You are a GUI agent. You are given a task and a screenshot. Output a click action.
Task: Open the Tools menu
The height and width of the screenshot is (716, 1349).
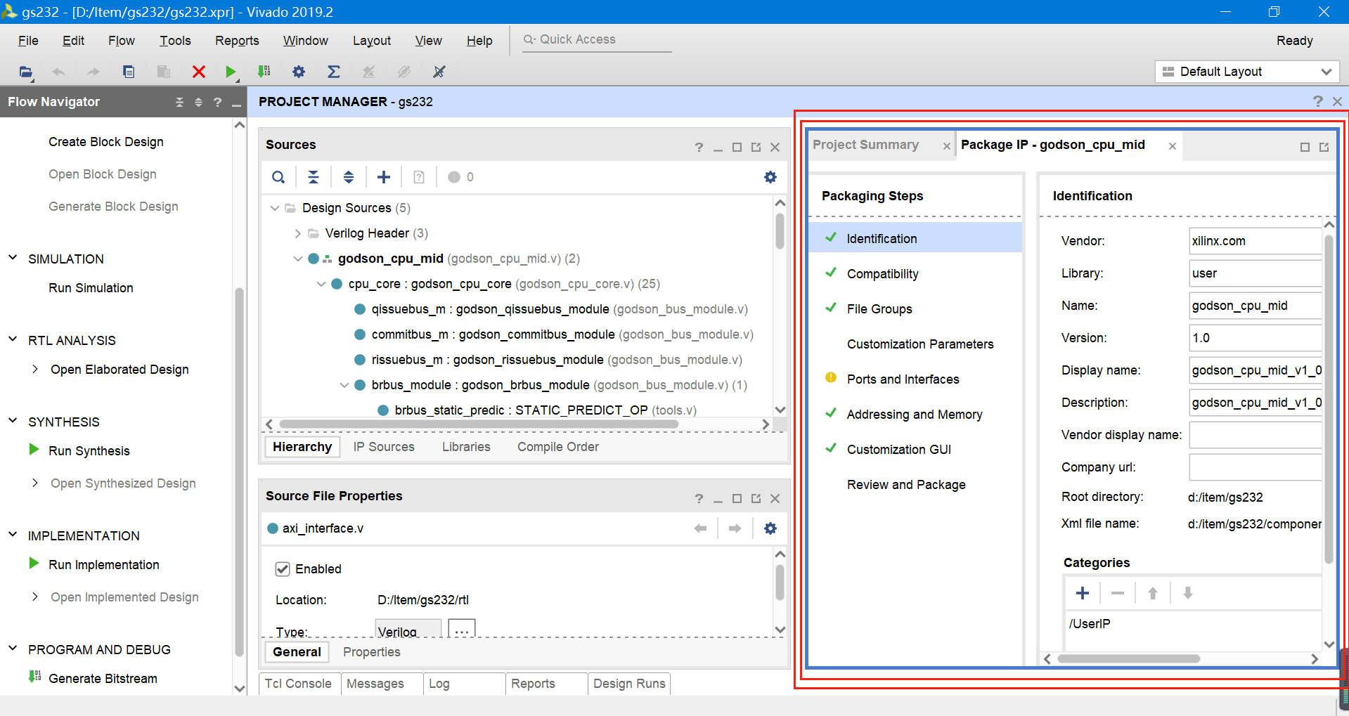(175, 41)
